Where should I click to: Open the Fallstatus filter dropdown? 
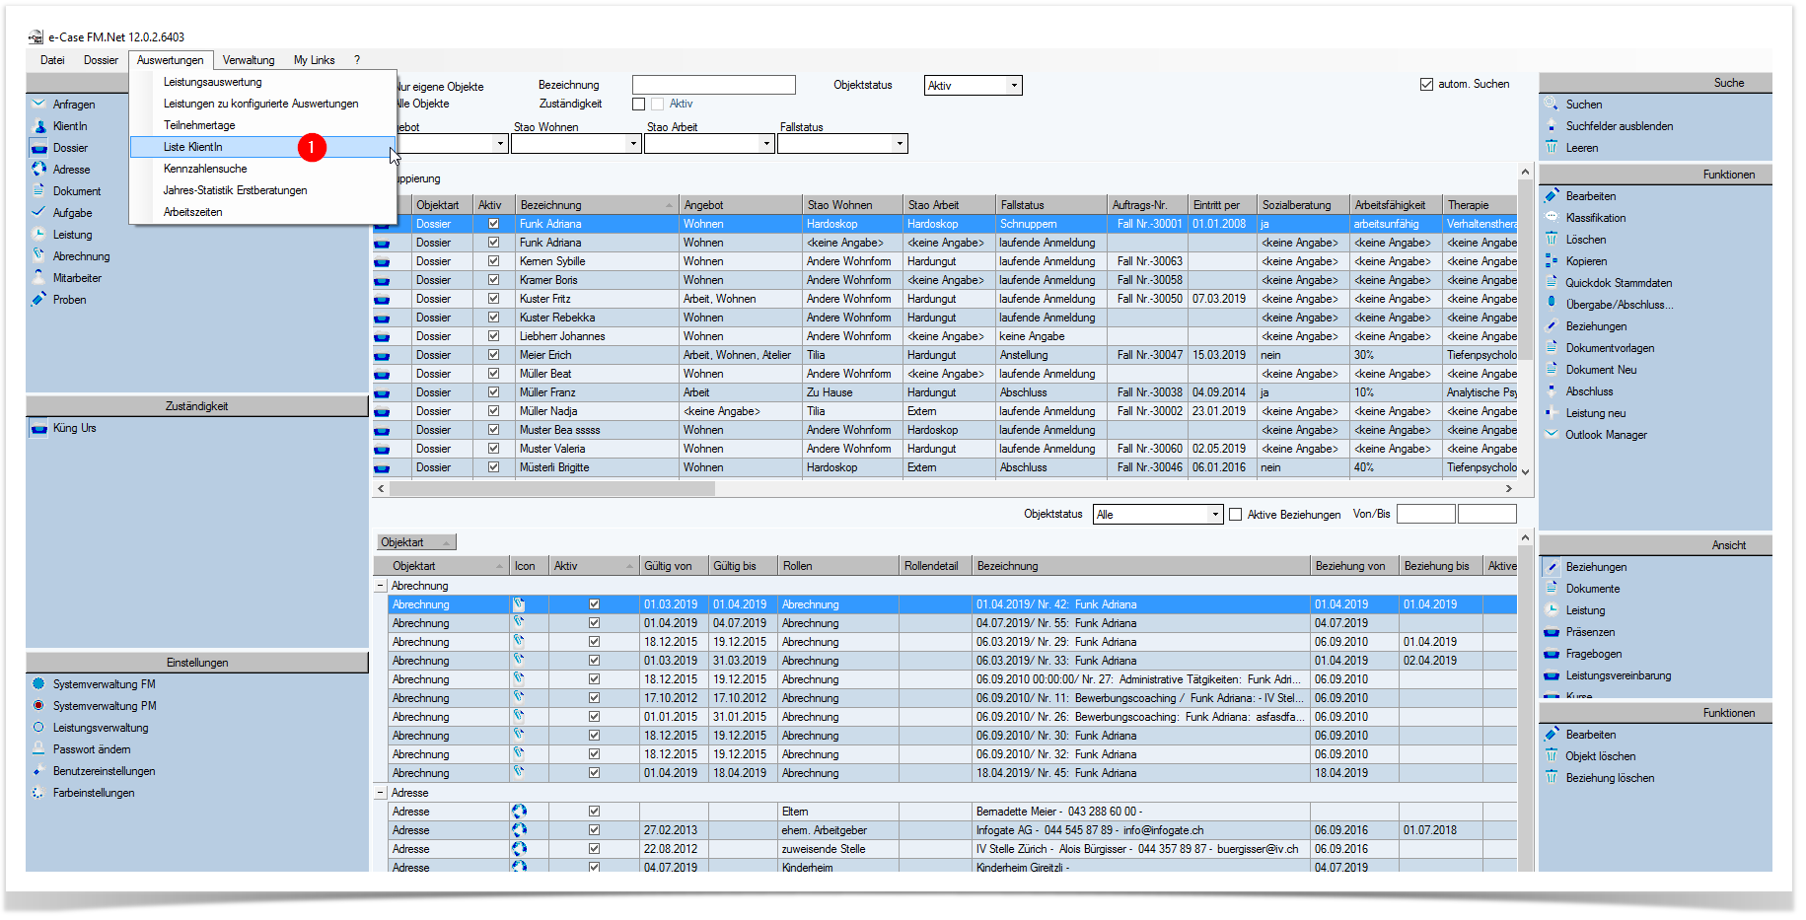(900, 144)
